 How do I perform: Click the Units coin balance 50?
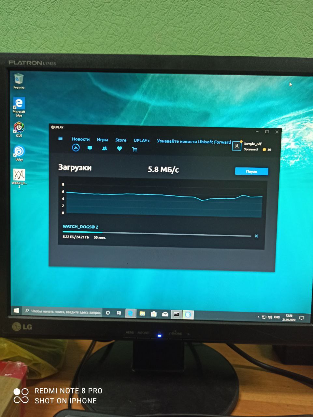[x=267, y=150]
